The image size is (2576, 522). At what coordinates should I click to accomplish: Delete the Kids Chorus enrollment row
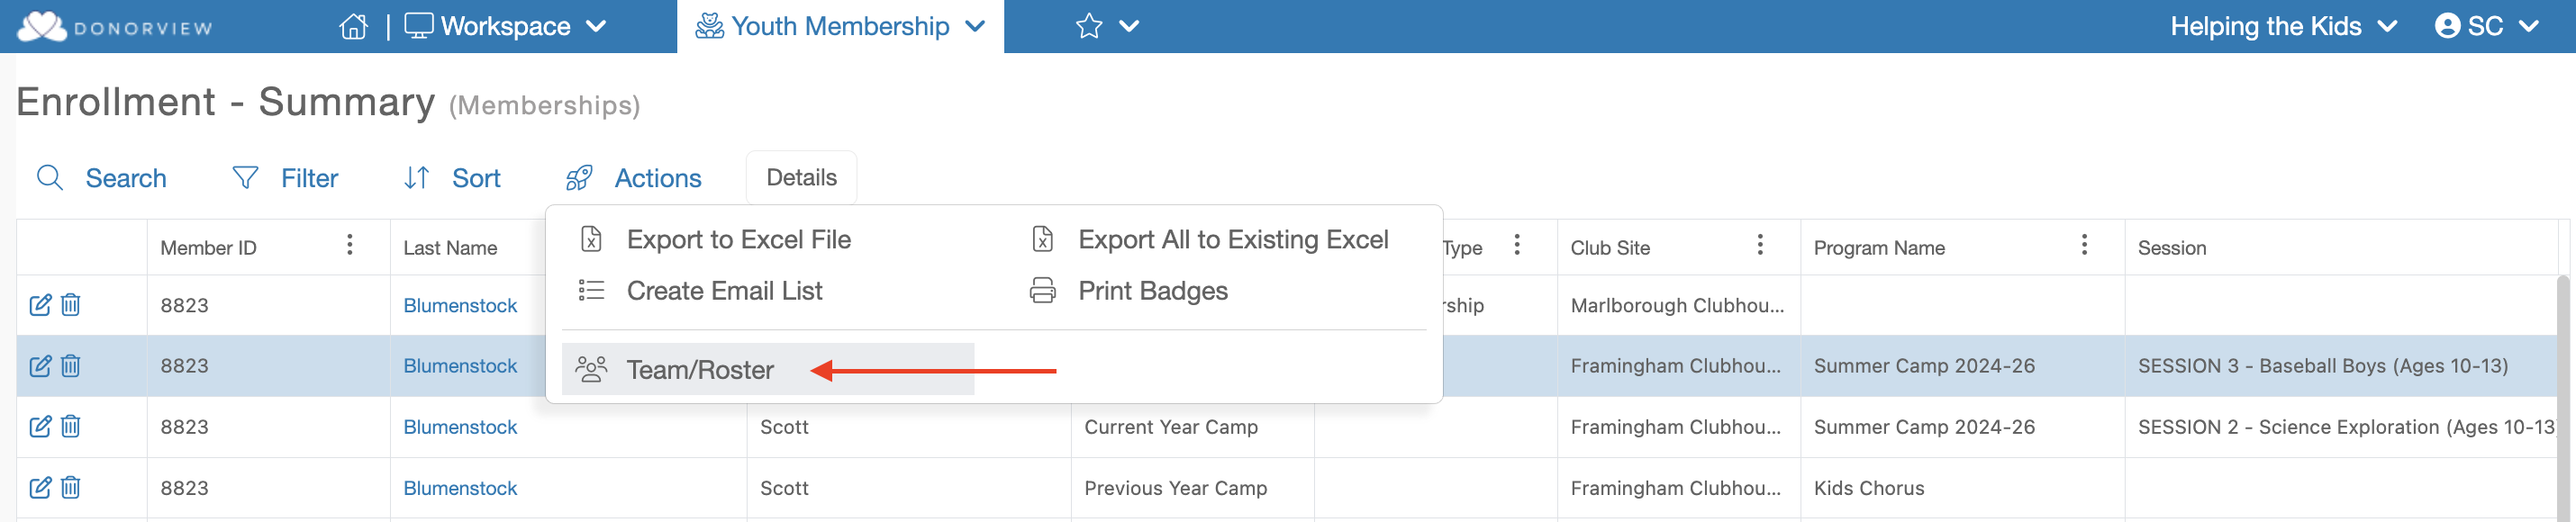tap(71, 488)
